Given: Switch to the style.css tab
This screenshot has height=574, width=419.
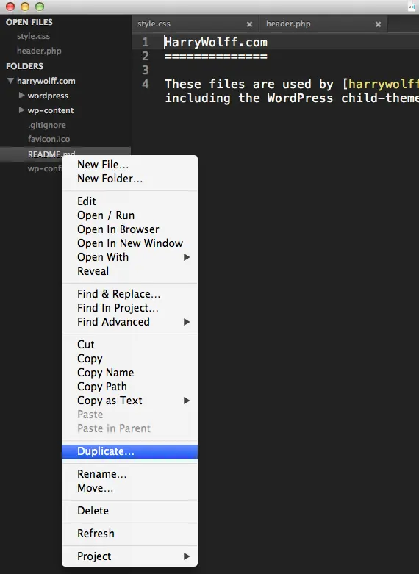Looking at the screenshot, I should click(196, 24).
